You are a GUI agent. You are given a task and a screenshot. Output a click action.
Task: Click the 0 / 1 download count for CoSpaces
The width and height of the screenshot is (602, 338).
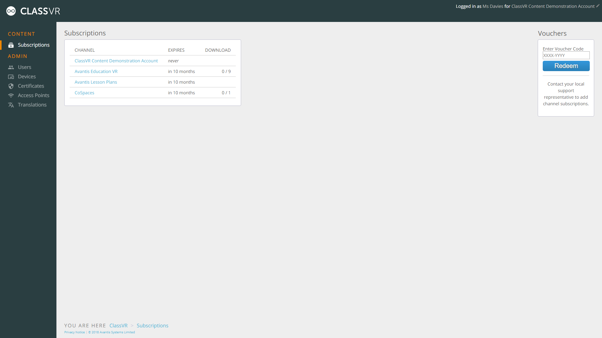(226, 93)
